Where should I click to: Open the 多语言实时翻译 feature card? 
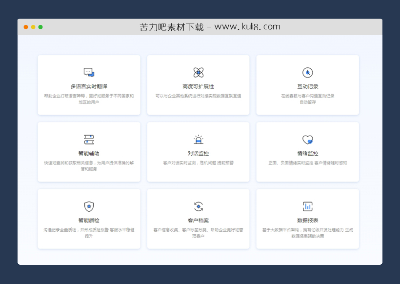click(x=89, y=85)
